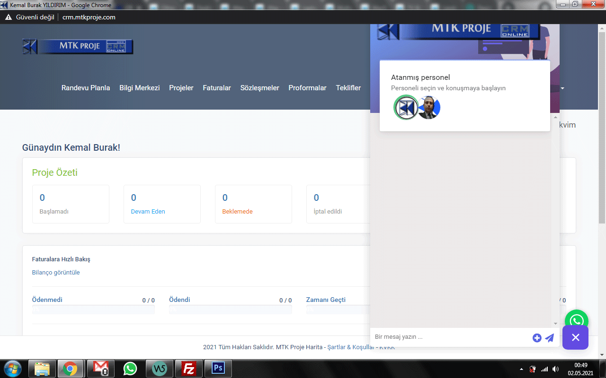Select the MTK logo staff avatar in chat
The height and width of the screenshot is (378, 606).
click(x=406, y=108)
